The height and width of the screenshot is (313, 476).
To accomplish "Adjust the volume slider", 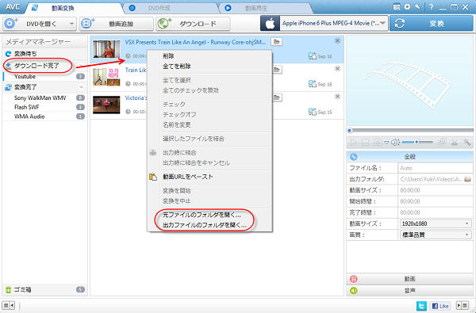I will 417,142.
